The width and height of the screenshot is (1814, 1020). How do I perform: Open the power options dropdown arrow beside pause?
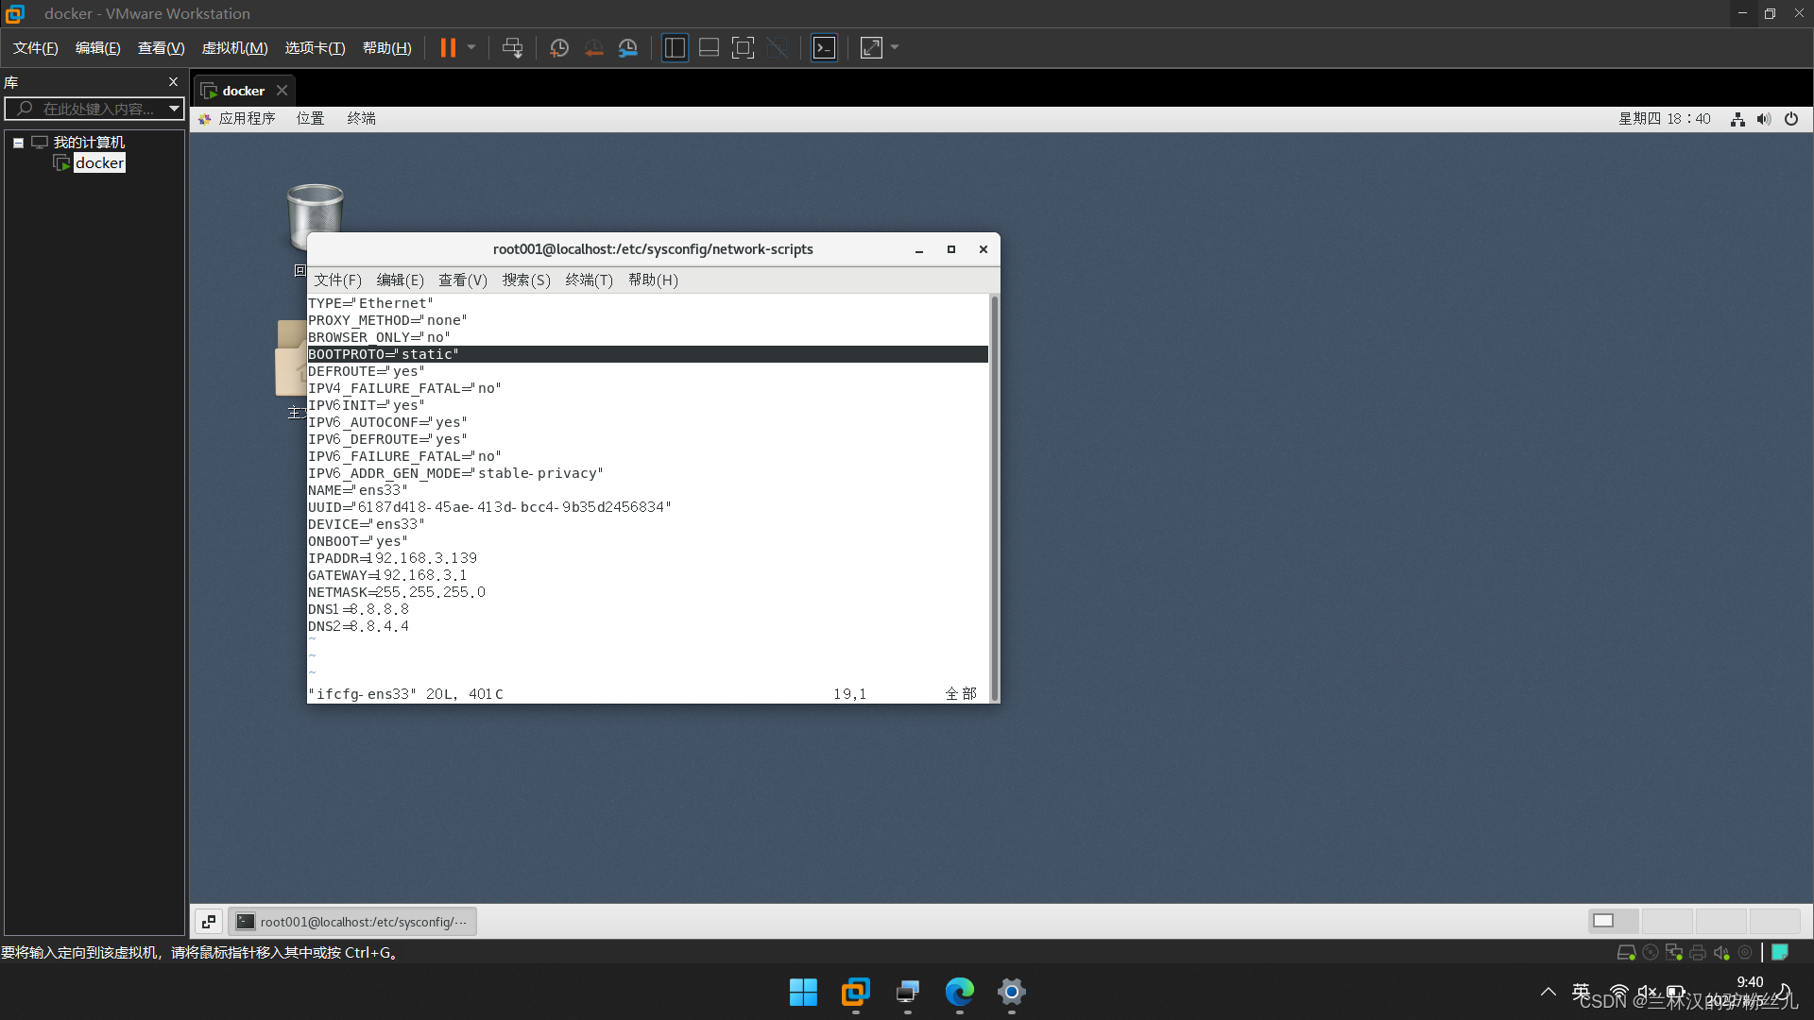tap(471, 47)
